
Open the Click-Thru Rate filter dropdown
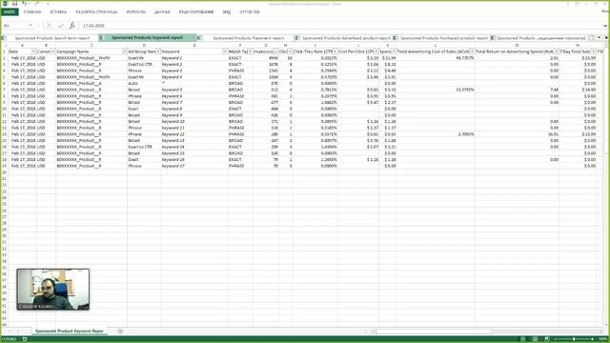coord(335,51)
